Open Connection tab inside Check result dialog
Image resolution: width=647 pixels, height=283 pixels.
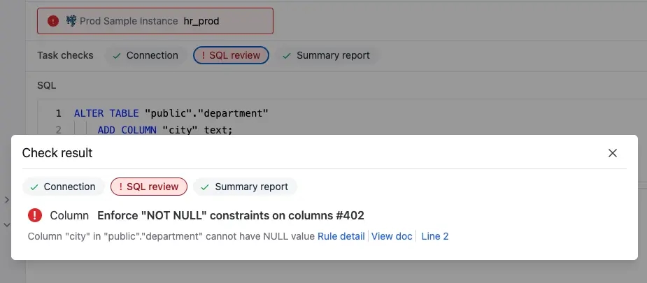coord(64,187)
